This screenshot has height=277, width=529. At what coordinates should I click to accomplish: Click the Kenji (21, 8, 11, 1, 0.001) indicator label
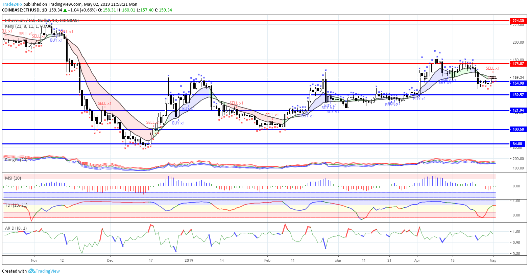click(x=28, y=26)
